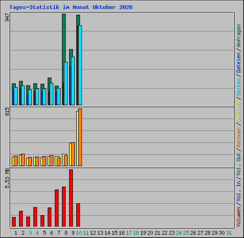Viewport: 244px width, 238px height.
Task: Click the cyan Seiten bar for day 6
Action: [51, 94]
